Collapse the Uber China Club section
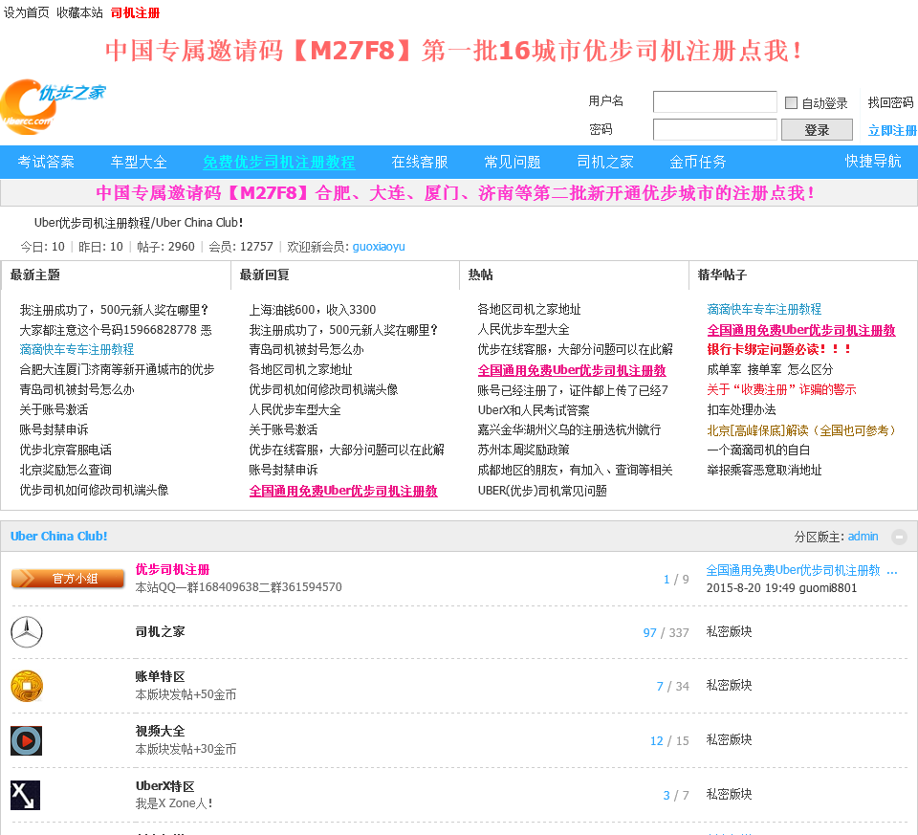The width and height of the screenshot is (918, 835). [x=899, y=537]
